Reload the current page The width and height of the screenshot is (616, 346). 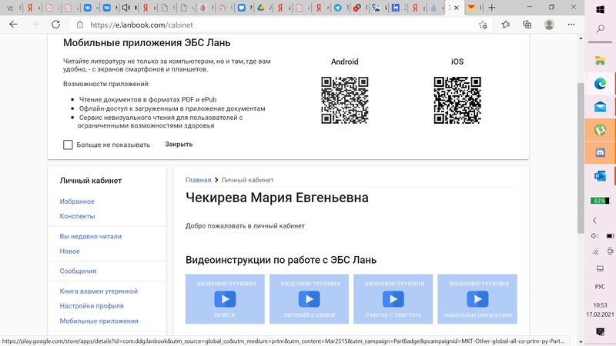(55, 25)
